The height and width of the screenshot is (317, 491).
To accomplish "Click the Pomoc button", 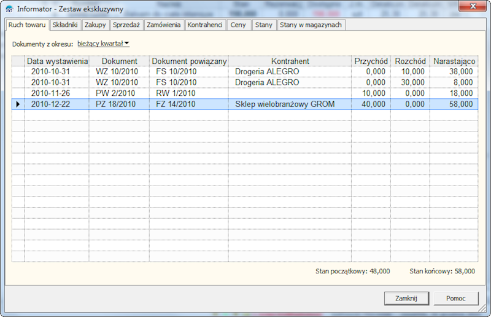I will (x=456, y=298).
